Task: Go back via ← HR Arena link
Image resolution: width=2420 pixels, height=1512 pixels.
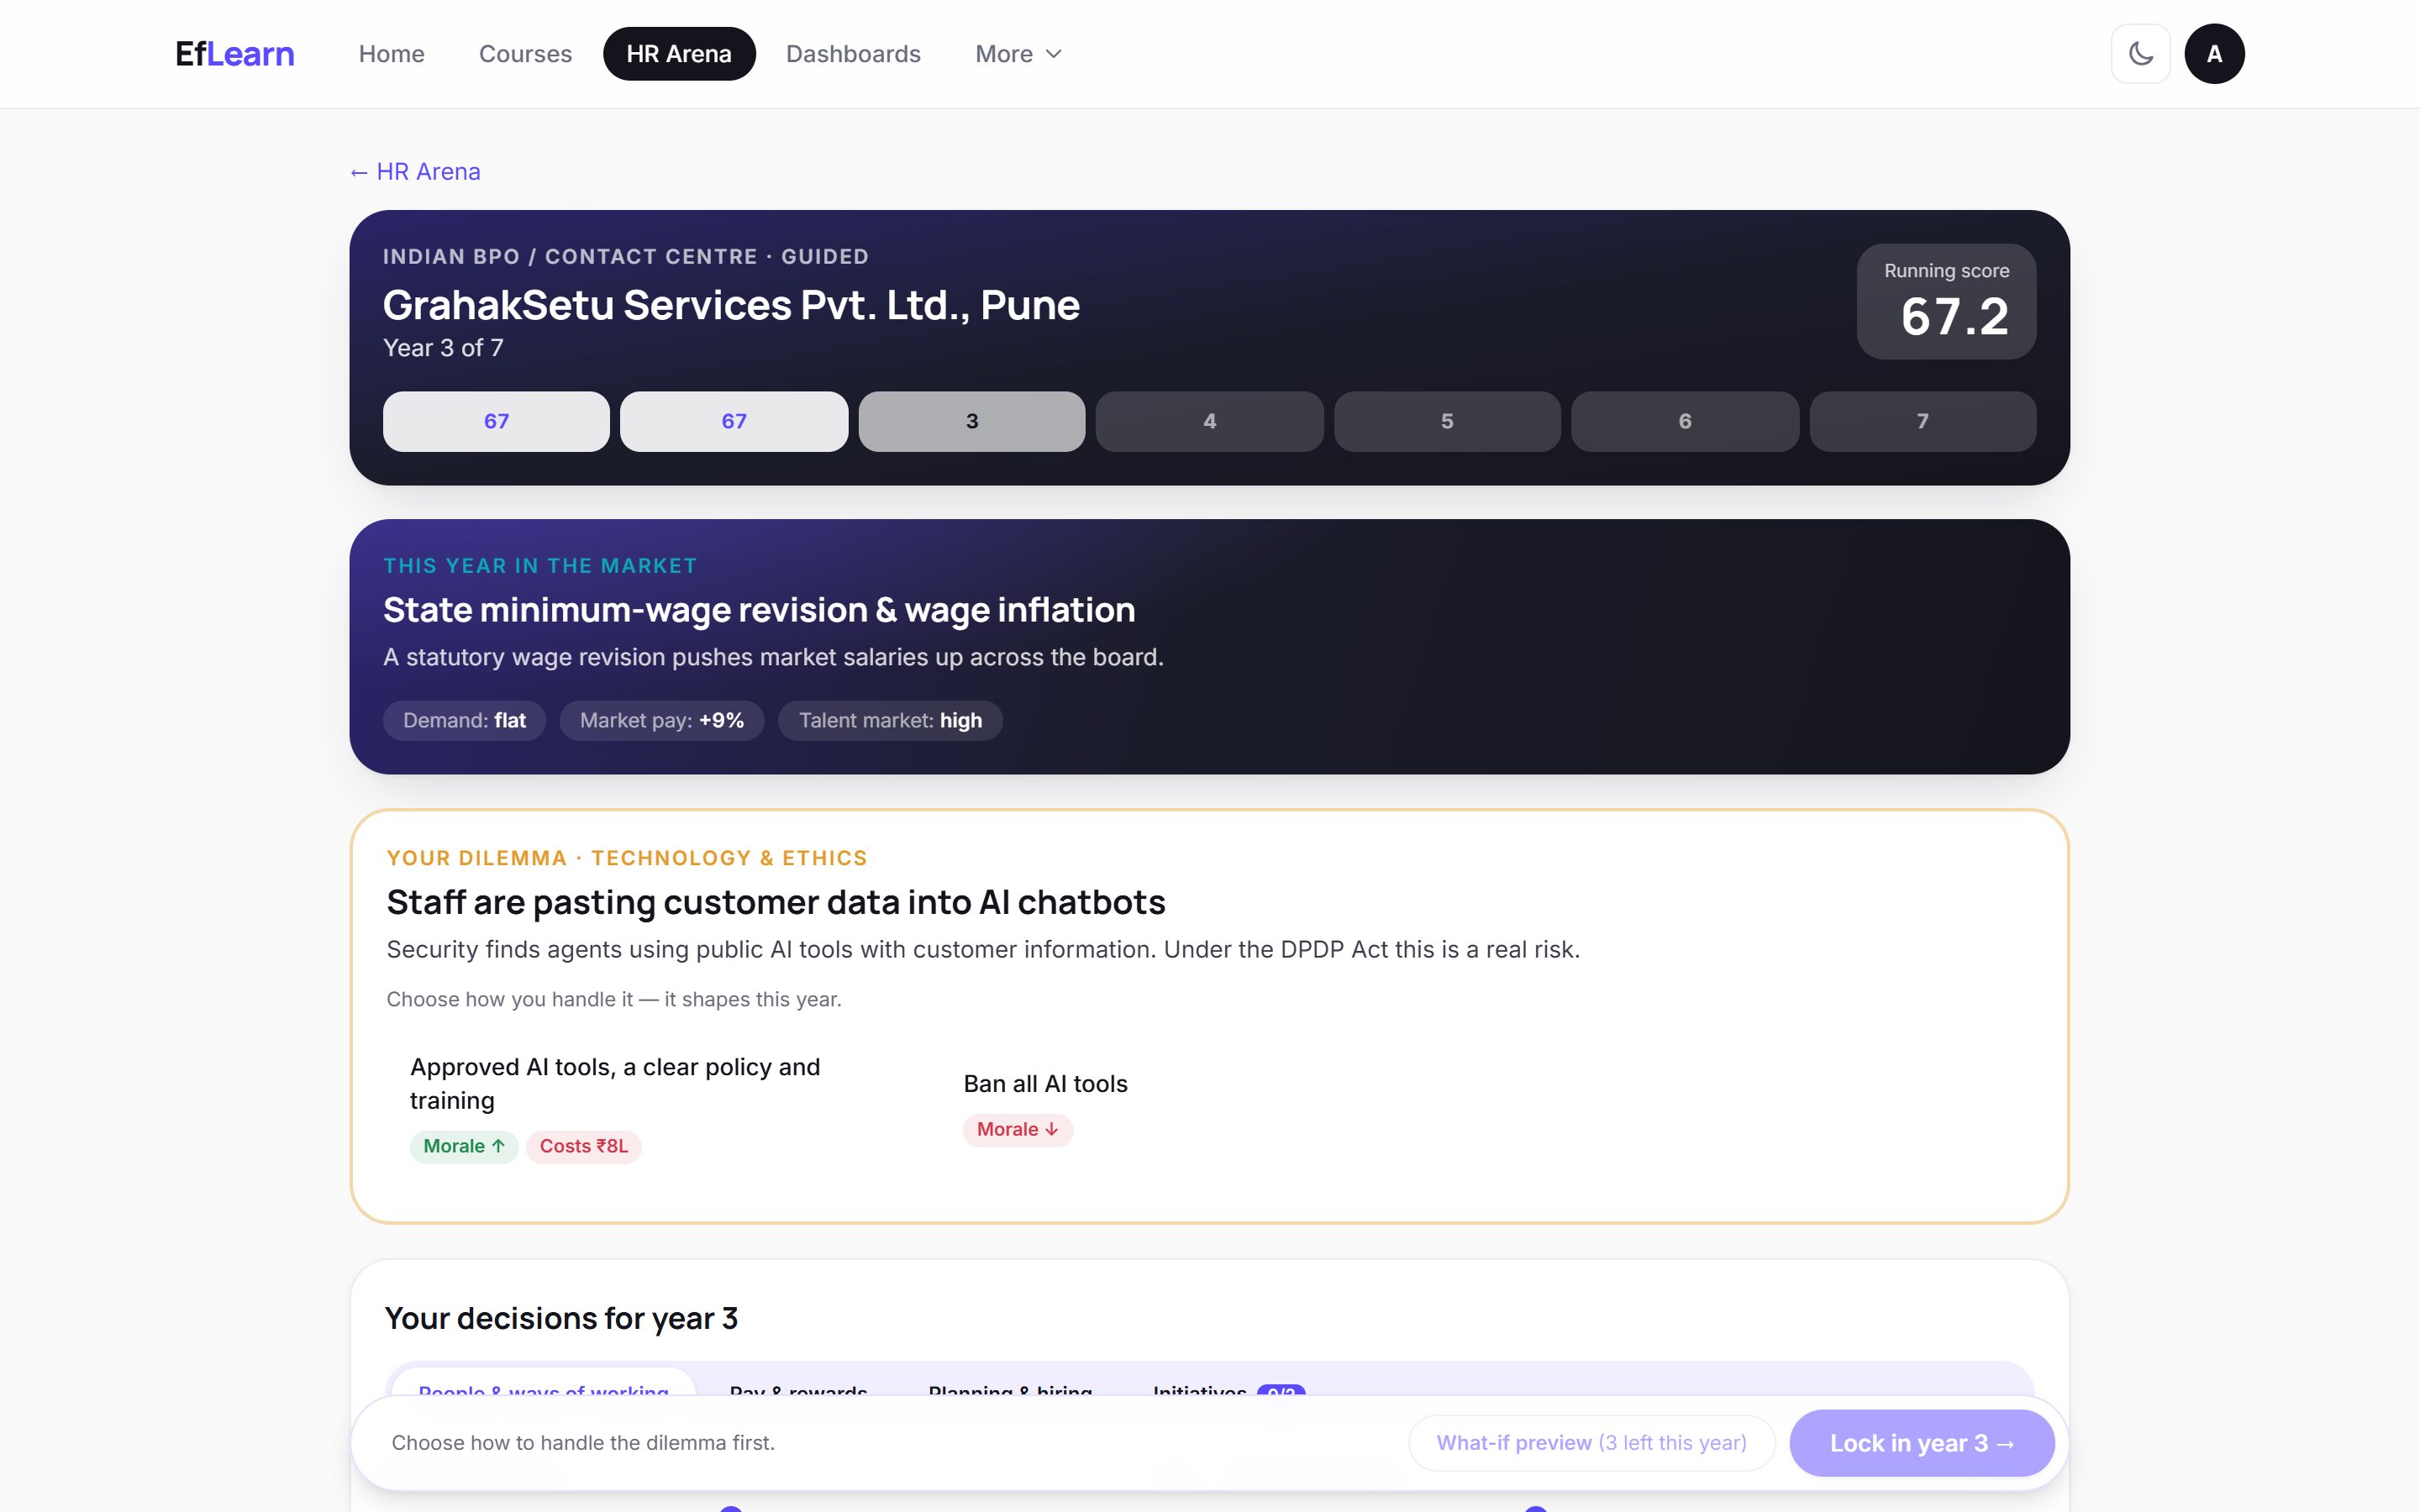Action: [415, 172]
